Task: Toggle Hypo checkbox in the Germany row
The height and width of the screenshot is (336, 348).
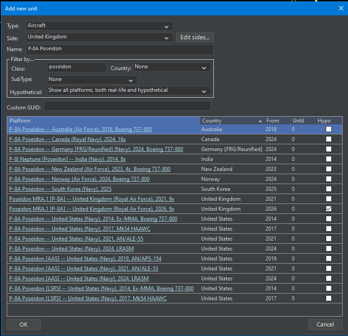Action: click(x=329, y=149)
